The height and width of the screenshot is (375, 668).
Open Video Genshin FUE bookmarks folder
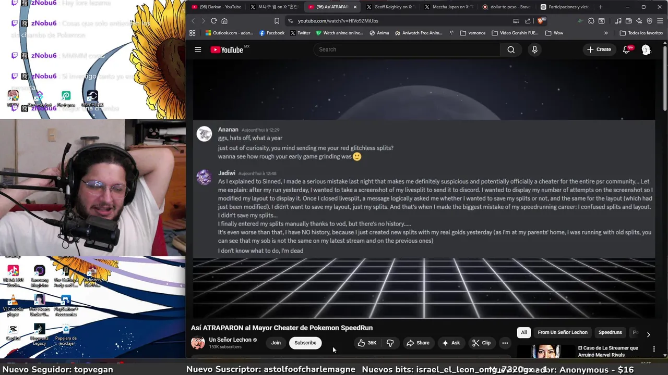(x=515, y=33)
